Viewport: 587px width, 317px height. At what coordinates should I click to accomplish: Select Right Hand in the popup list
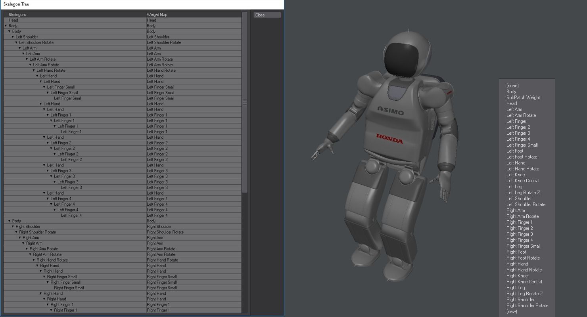point(517,264)
